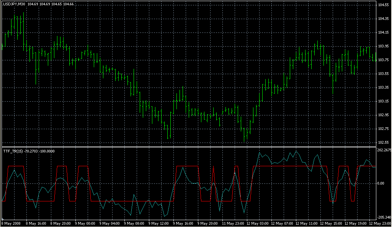Click the 8 May 2008 date label

pyautogui.click(x=11, y=223)
